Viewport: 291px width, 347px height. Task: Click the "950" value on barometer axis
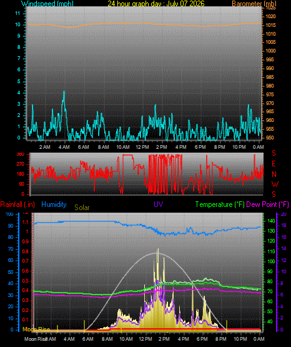pyautogui.click(x=270, y=138)
